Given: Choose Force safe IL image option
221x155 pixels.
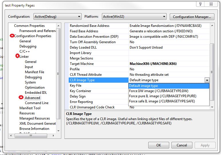Looking at the screenshot, I should coord(169,101).
